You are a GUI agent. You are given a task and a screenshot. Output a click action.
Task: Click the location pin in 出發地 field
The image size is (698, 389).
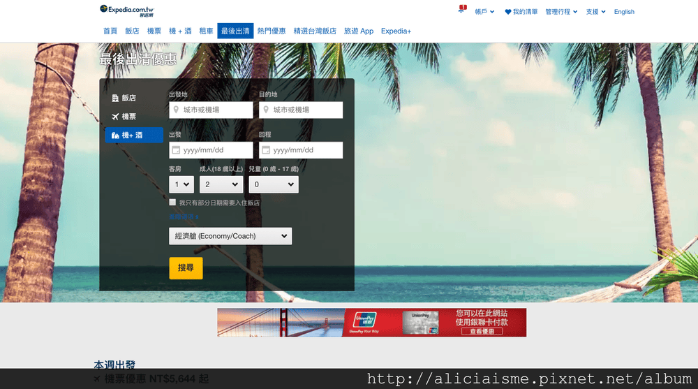[x=176, y=110]
